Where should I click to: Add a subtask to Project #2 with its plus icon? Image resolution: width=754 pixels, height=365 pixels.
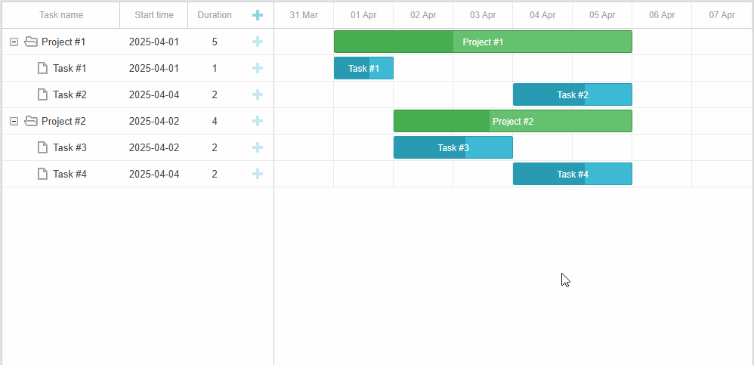tap(258, 121)
